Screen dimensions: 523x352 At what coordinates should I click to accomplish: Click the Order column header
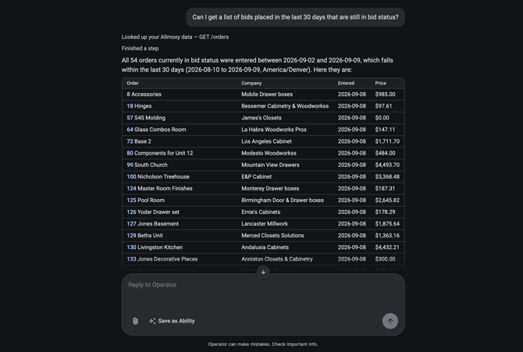133,83
